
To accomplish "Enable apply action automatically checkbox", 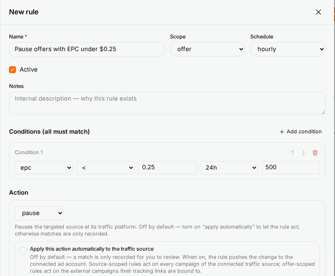I will tap(23, 250).
